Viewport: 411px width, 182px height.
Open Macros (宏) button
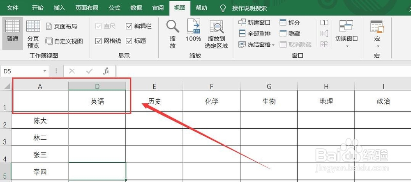click(377, 34)
